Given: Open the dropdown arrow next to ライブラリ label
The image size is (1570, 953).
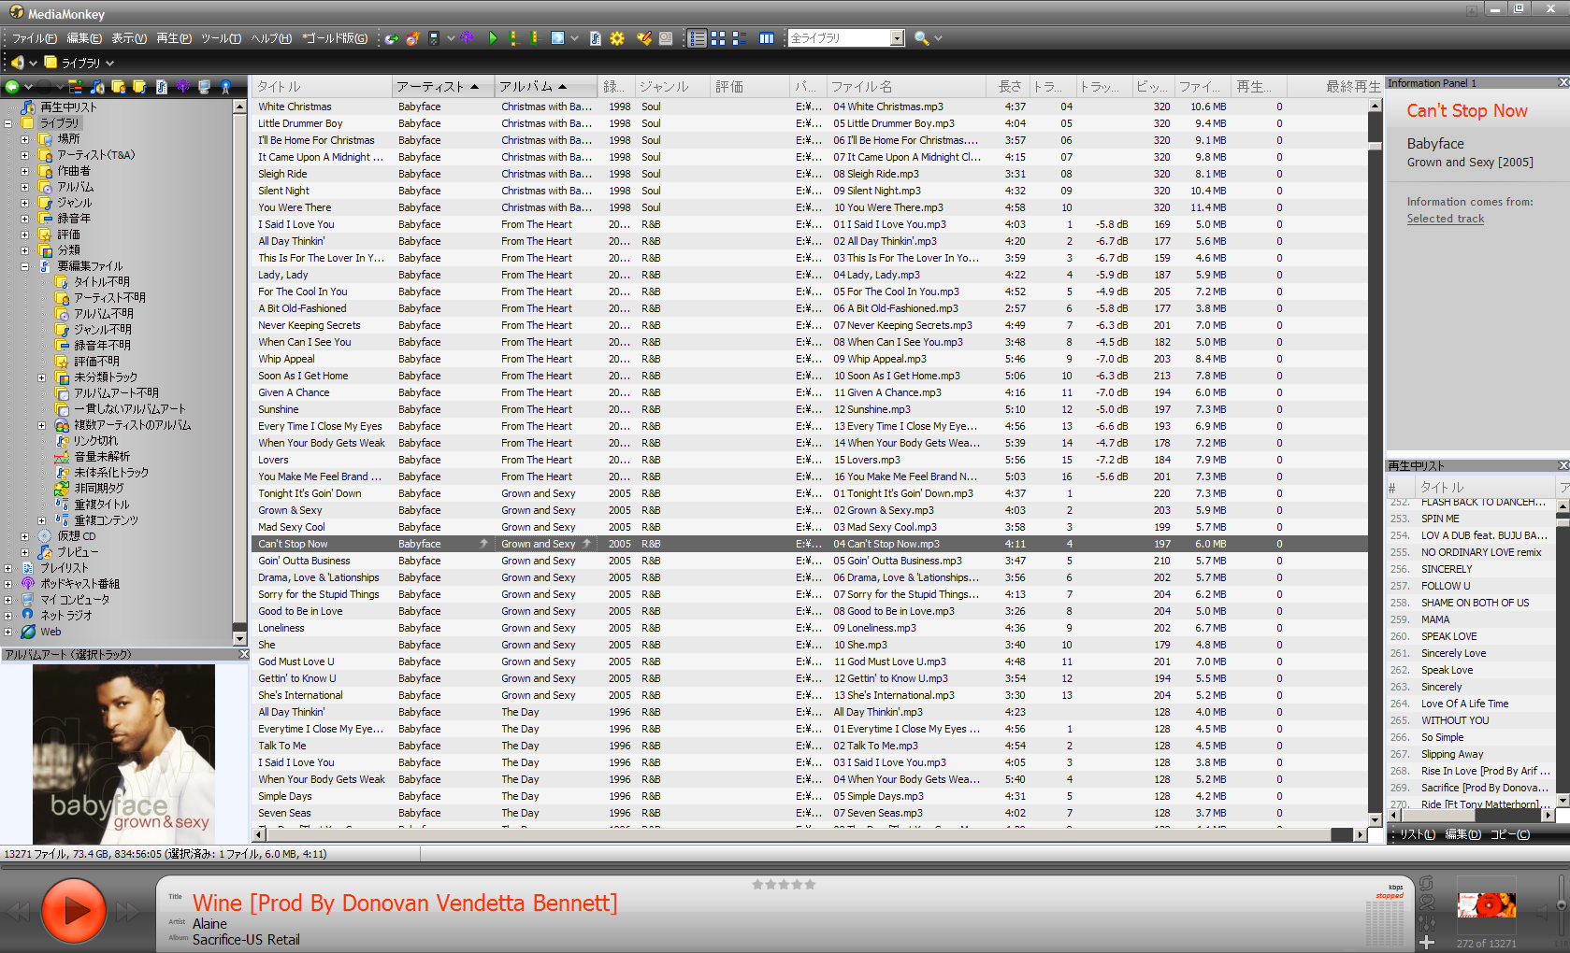Looking at the screenshot, I should [109, 64].
